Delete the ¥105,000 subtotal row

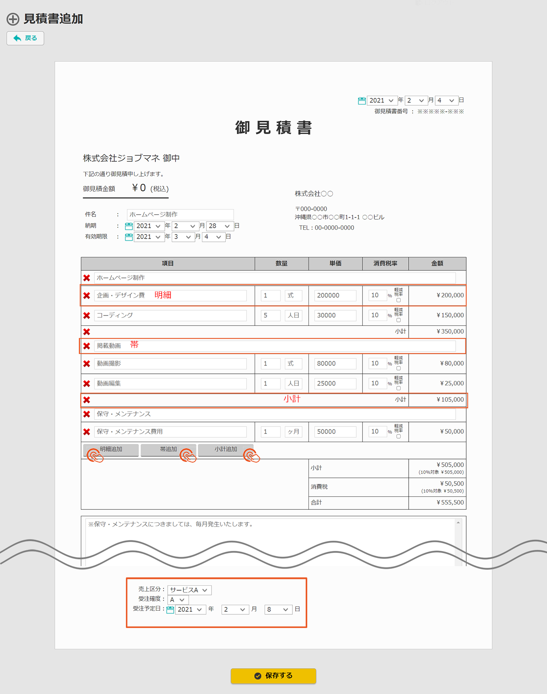86,400
